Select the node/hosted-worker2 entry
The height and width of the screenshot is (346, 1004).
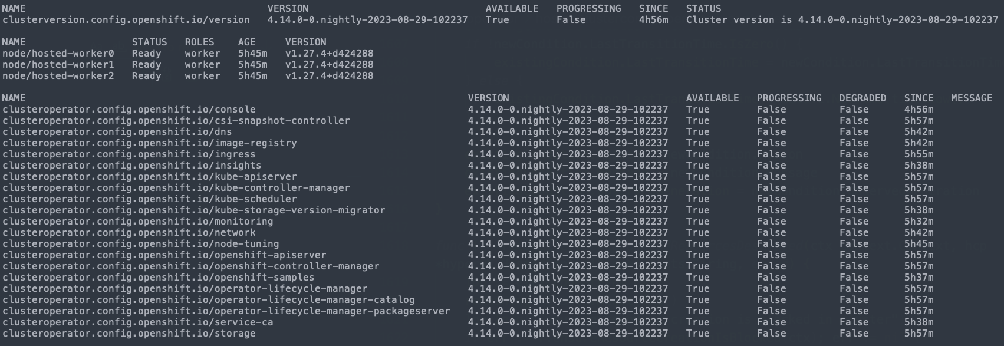tap(58, 76)
